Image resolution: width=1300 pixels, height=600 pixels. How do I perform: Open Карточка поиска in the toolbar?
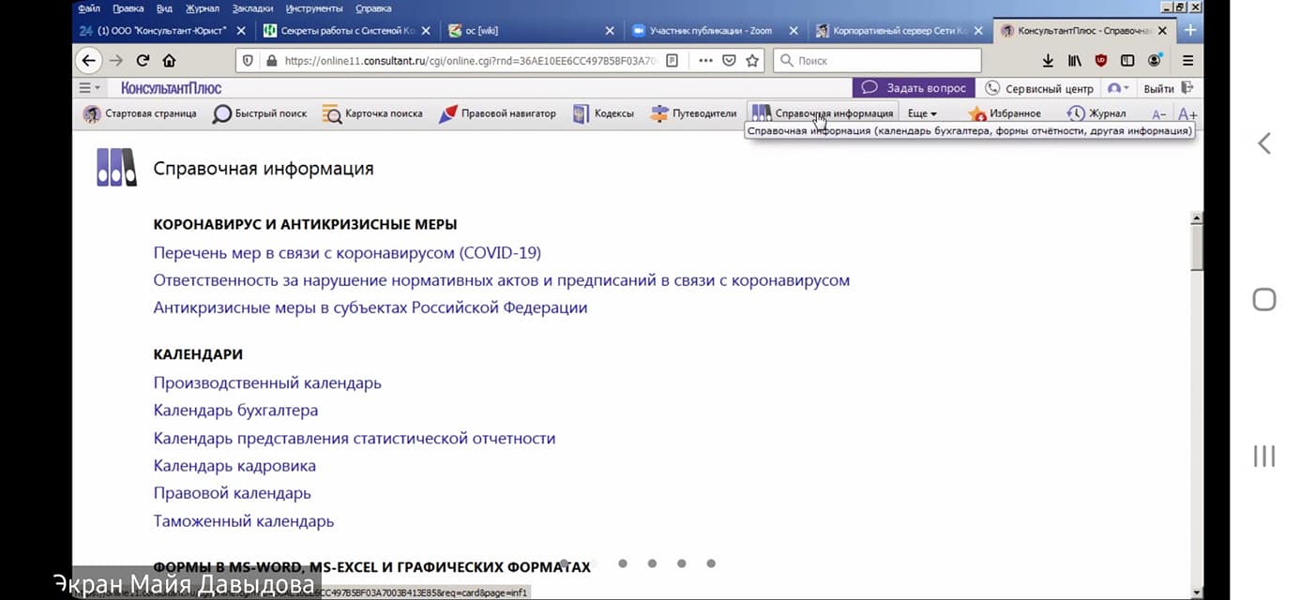point(372,113)
